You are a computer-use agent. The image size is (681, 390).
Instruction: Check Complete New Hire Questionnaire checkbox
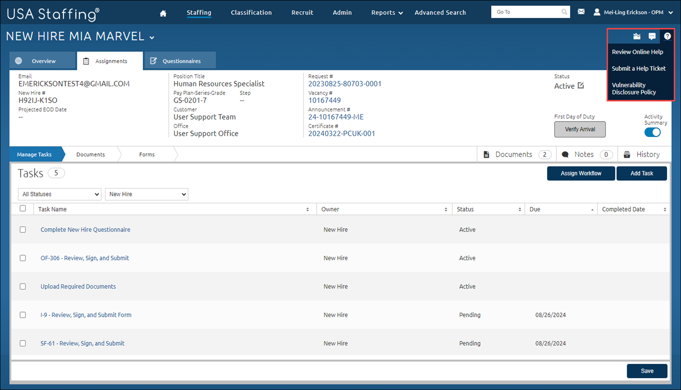23,230
